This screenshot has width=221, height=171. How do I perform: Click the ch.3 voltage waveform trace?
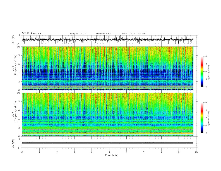coord(107,143)
